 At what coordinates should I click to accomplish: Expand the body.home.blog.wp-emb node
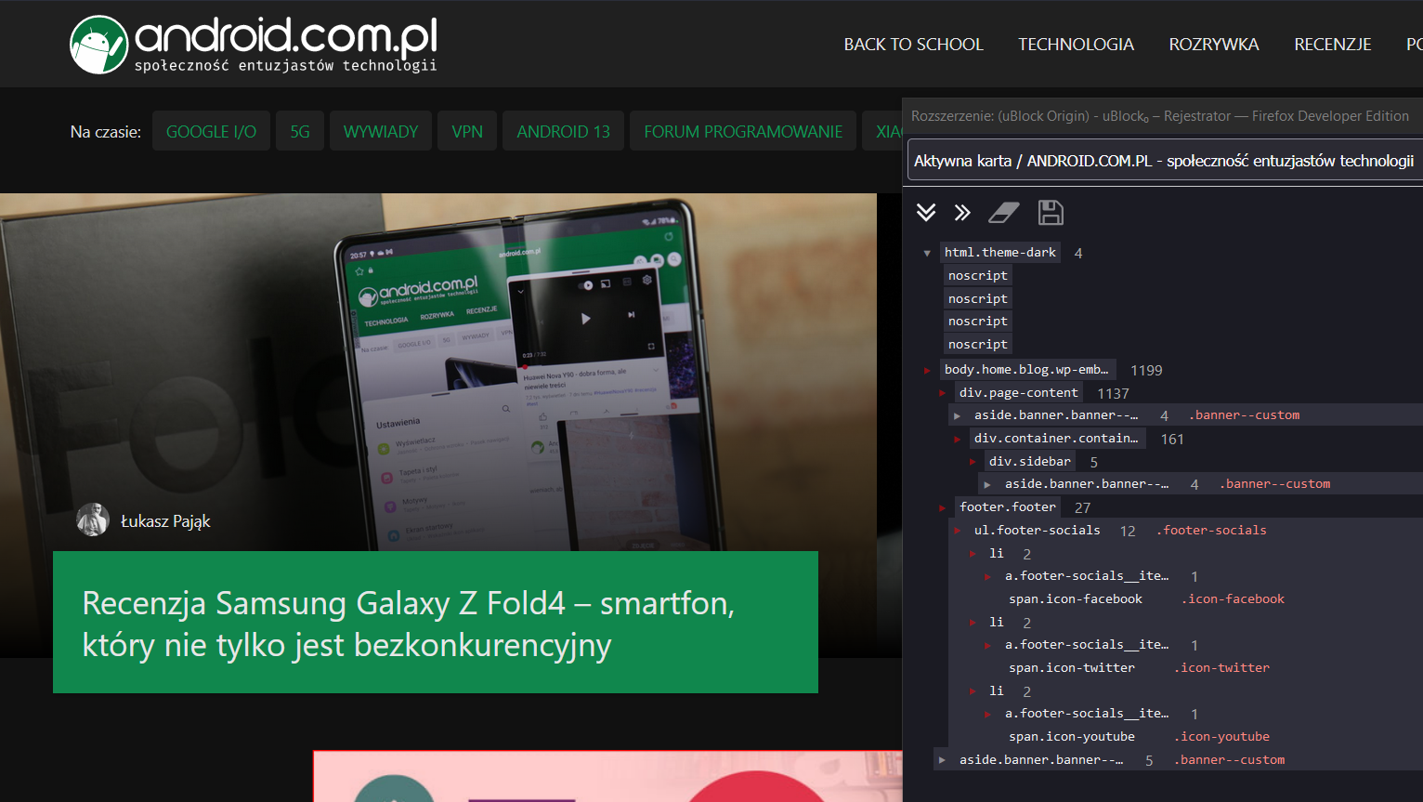point(927,369)
